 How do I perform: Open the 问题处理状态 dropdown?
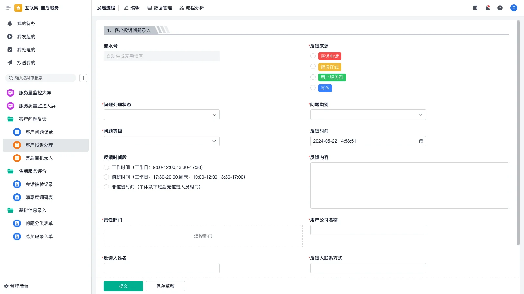[161, 115]
